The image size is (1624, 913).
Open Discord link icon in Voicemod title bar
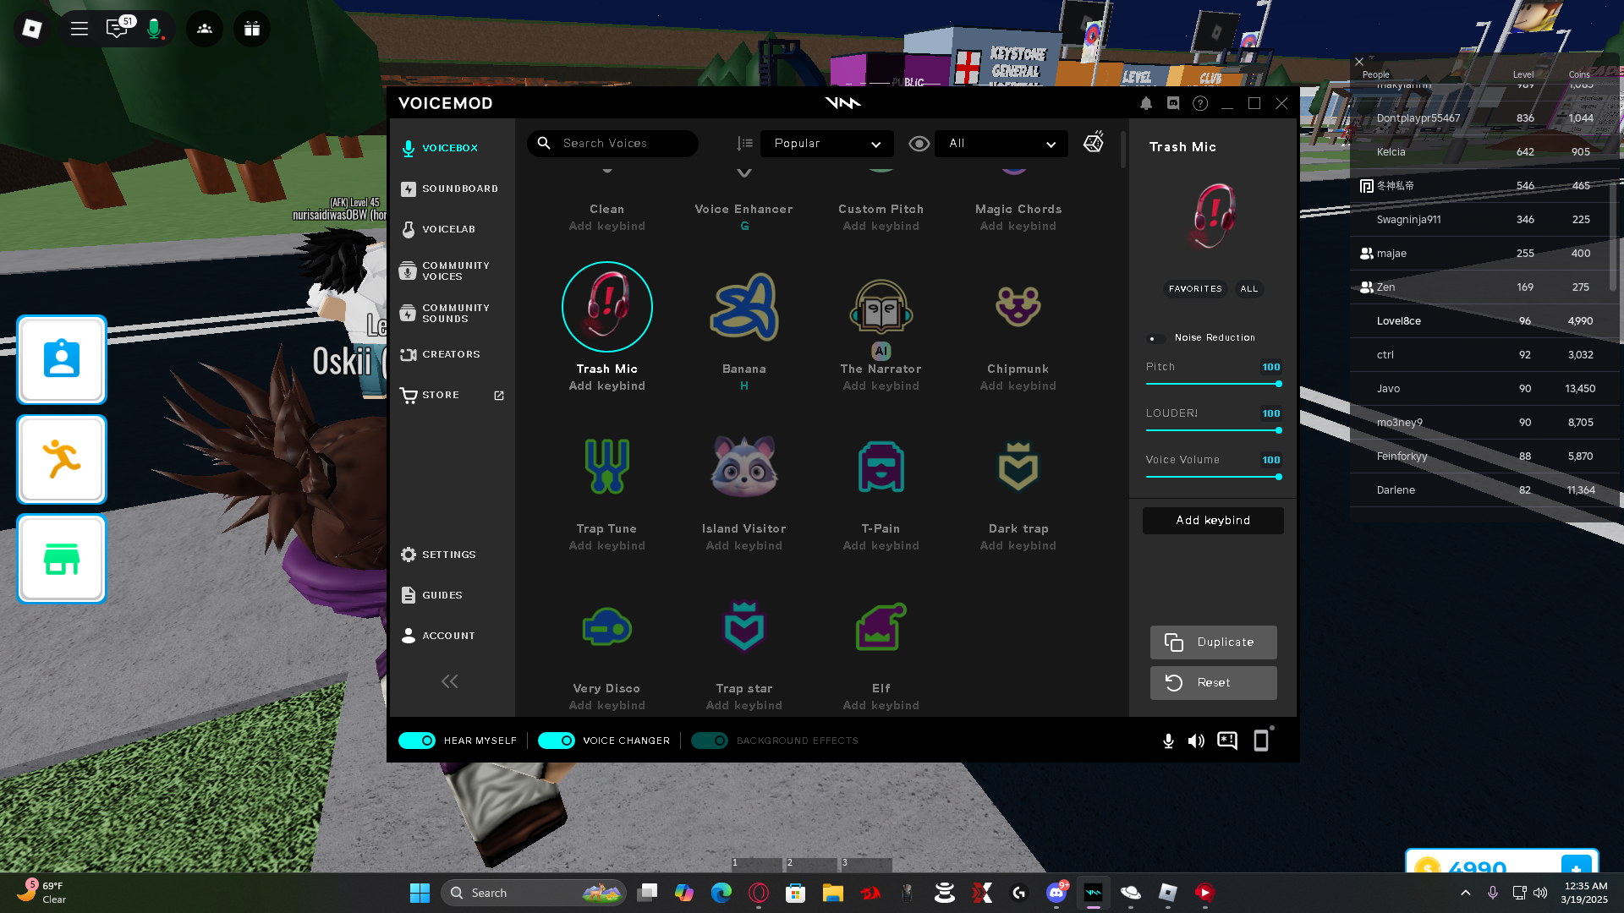(1173, 103)
